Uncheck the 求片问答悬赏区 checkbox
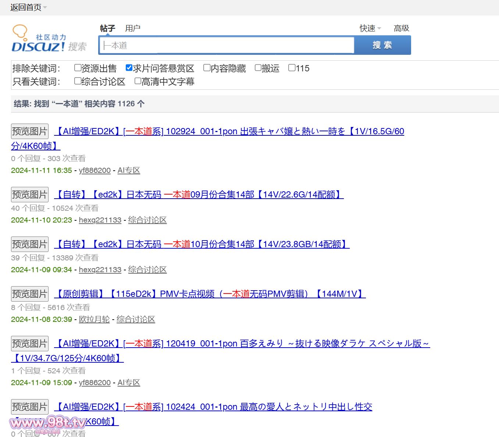The image size is (499, 437). pyautogui.click(x=129, y=68)
